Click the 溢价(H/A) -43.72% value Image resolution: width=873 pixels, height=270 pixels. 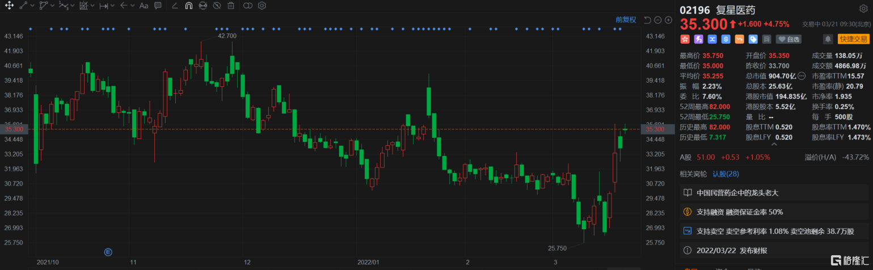point(857,157)
